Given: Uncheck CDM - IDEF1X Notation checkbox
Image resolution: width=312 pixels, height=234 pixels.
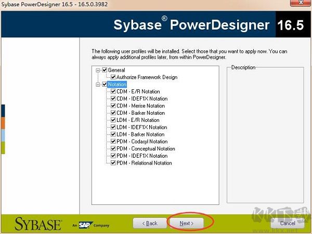Looking at the screenshot, I should (x=113, y=99).
